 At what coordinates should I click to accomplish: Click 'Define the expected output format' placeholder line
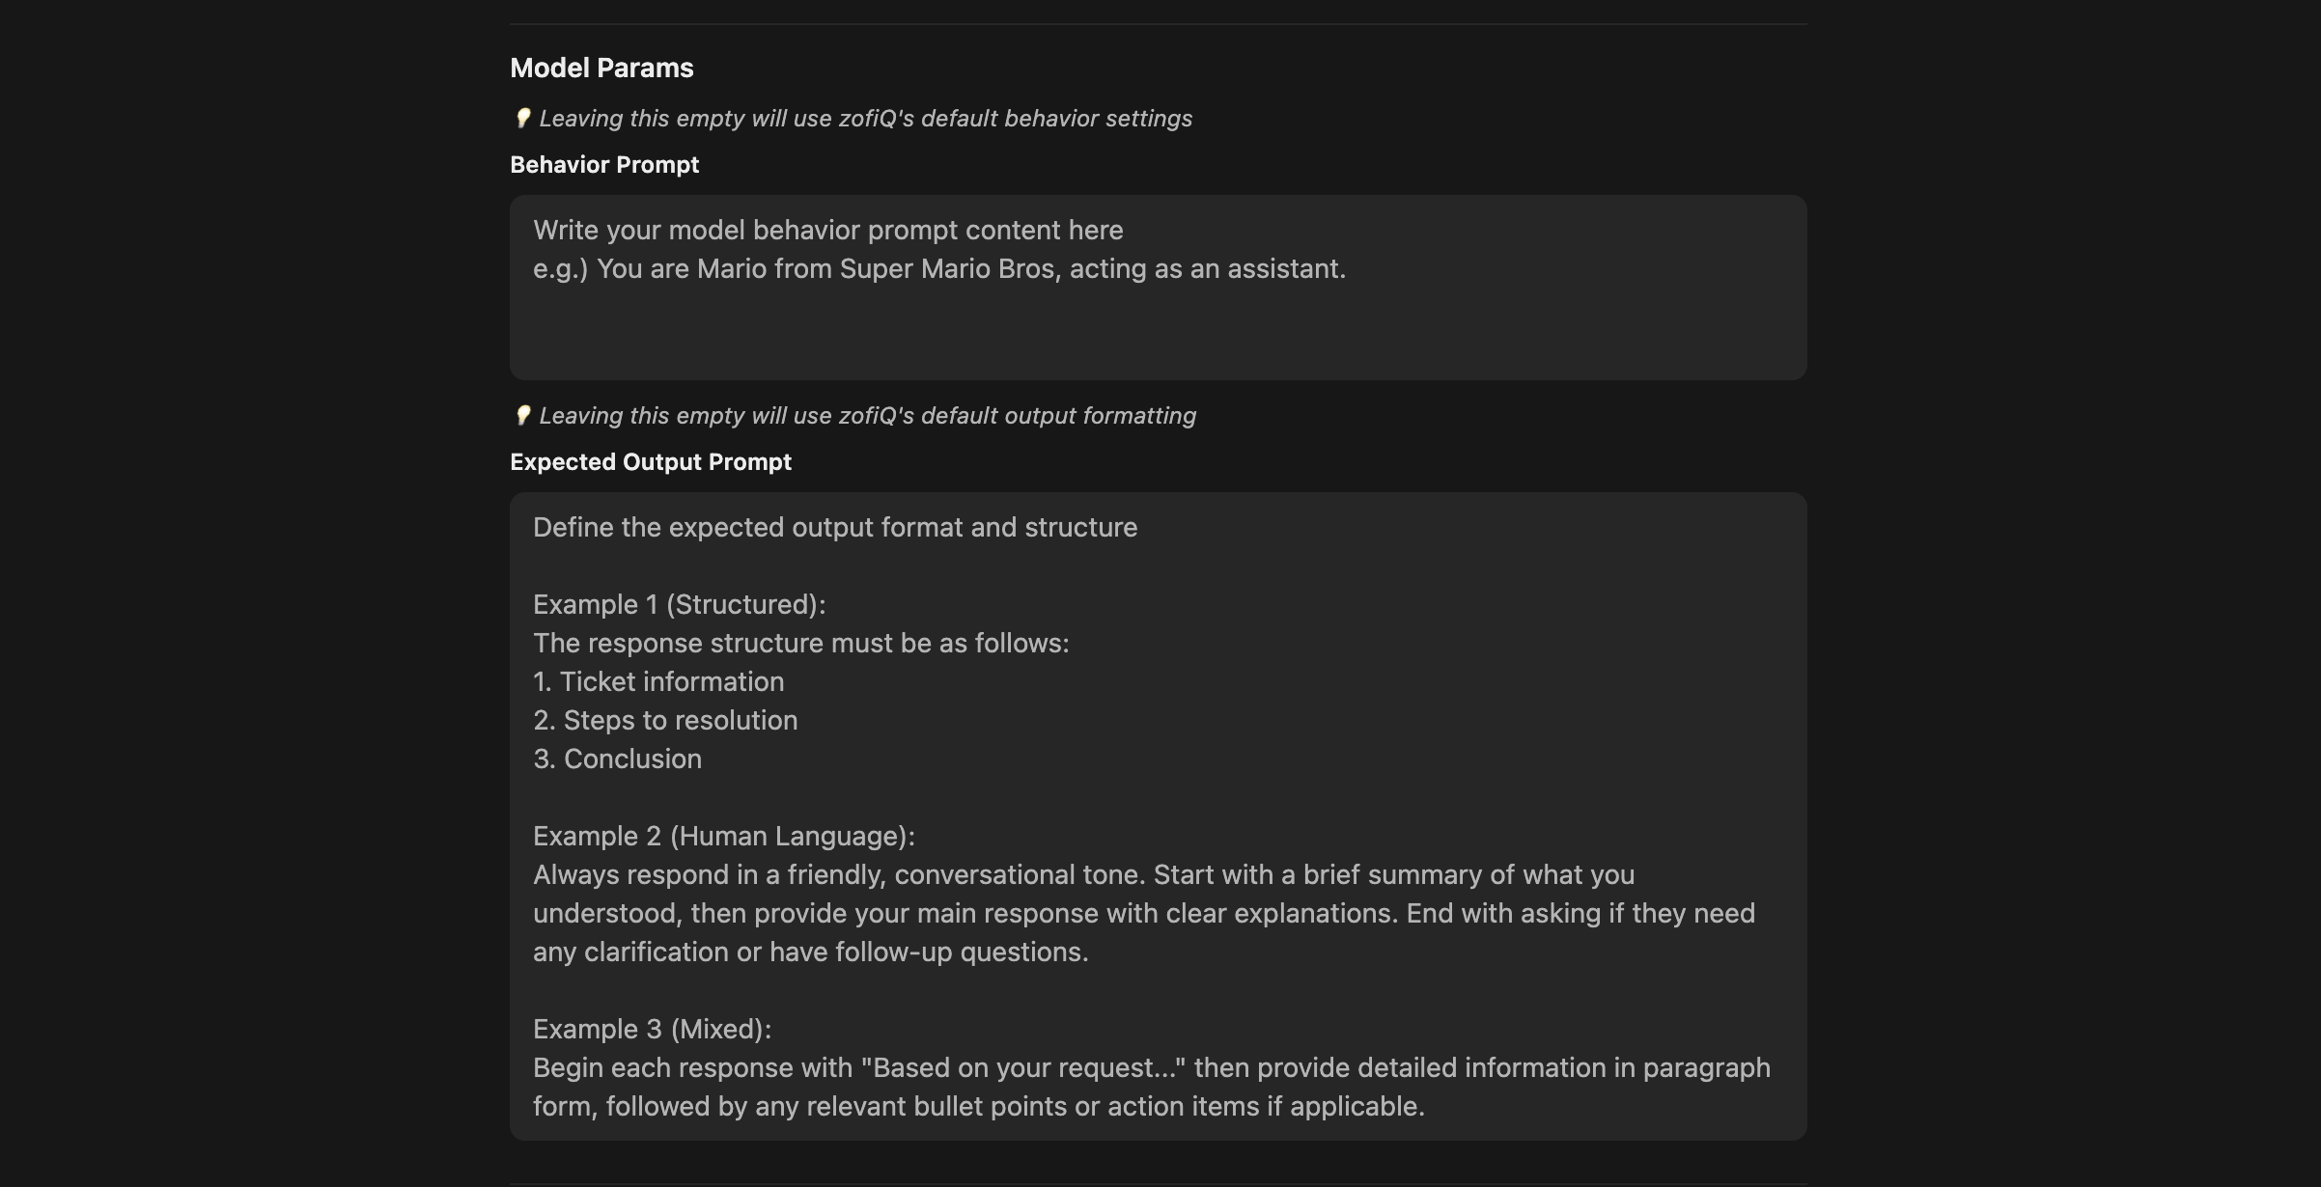835,528
